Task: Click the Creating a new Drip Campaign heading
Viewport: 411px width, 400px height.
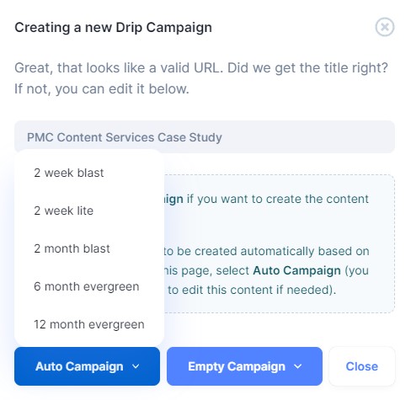Action: (x=113, y=28)
